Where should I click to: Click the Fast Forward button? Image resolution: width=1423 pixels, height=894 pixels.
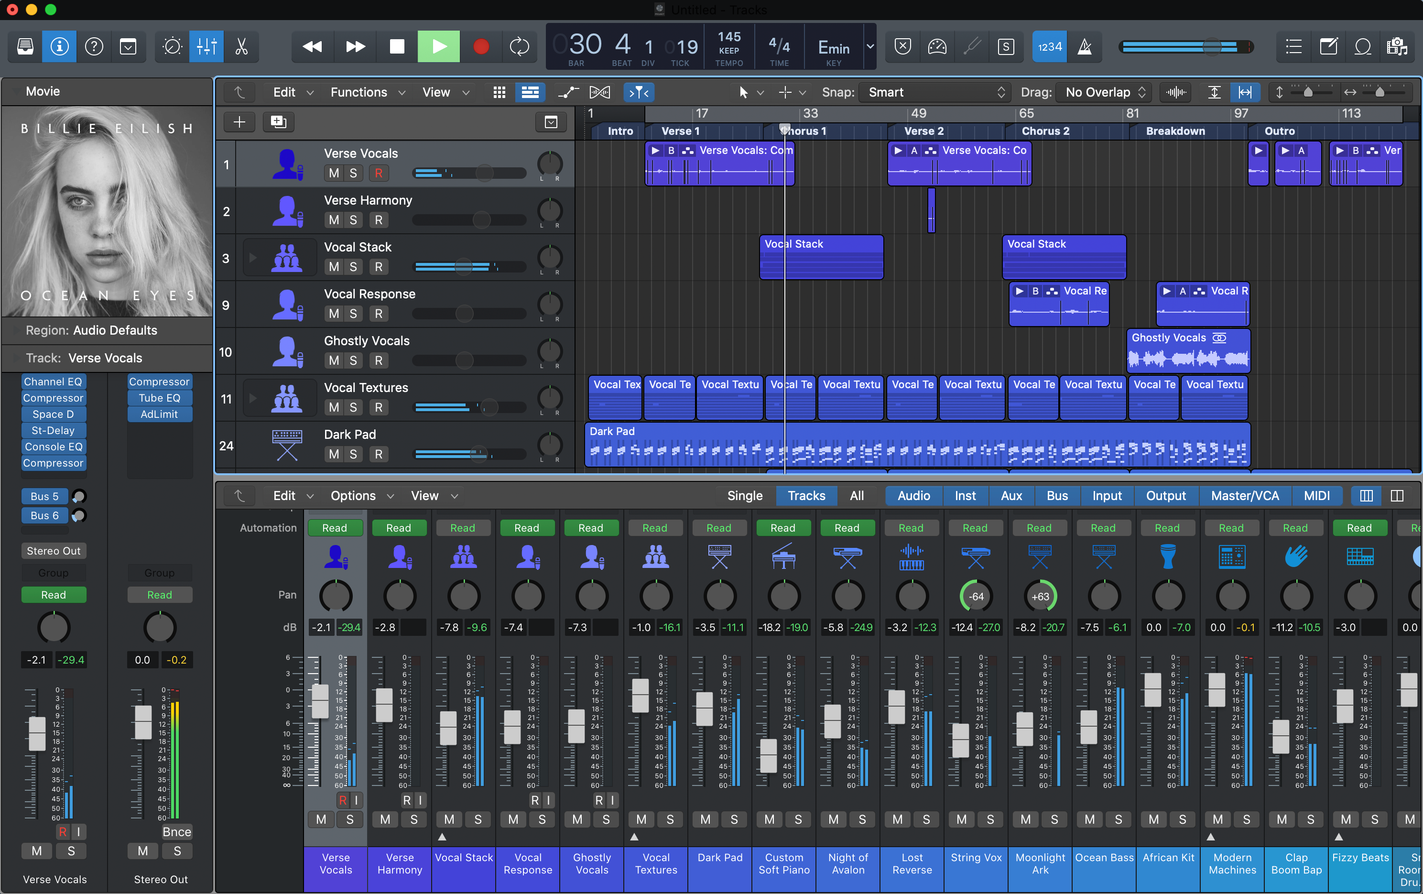click(355, 46)
